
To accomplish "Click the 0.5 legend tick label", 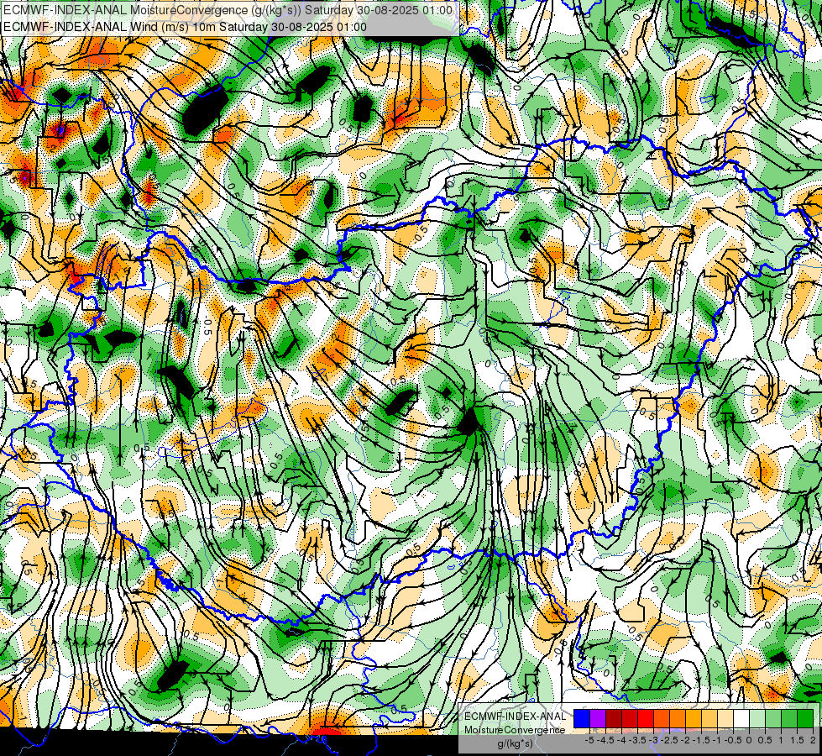I will pos(765,740).
